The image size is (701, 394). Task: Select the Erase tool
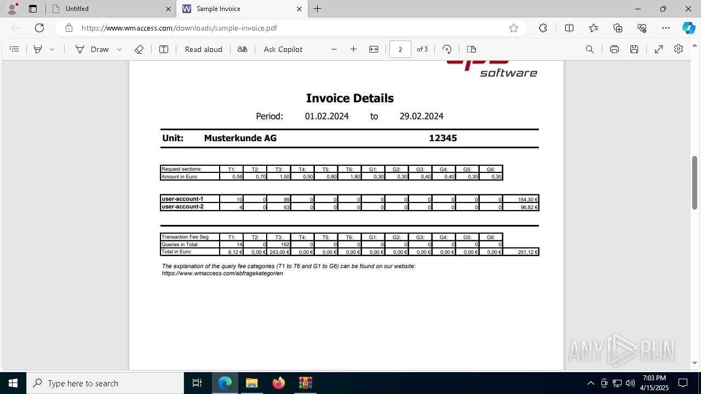(139, 49)
